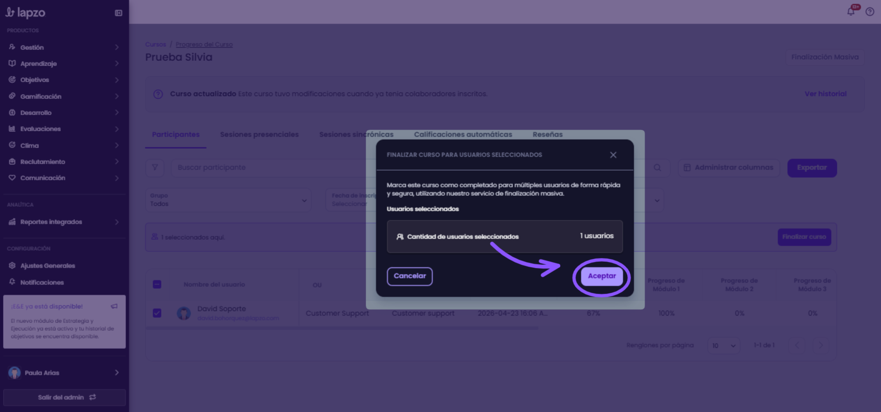Click the Paula Arias avatar
Image resolution: width=881 pixels, height=412 pixels.
[x=14, y=372]
